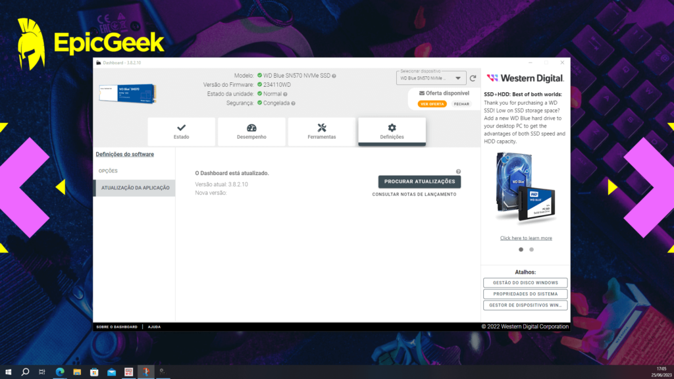The width and height of the screenshot is (674, 379).
Task: Click the WD Blue drives ad image
Action: (526, 190)
